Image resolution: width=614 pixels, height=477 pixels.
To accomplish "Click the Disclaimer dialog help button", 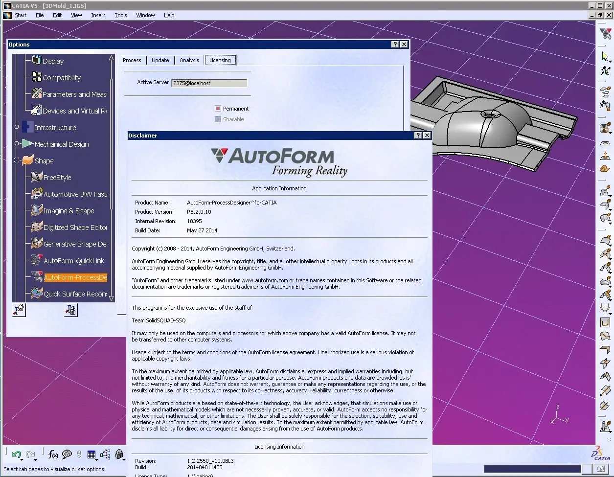I will pyautogui.click(x=418, y=136).
